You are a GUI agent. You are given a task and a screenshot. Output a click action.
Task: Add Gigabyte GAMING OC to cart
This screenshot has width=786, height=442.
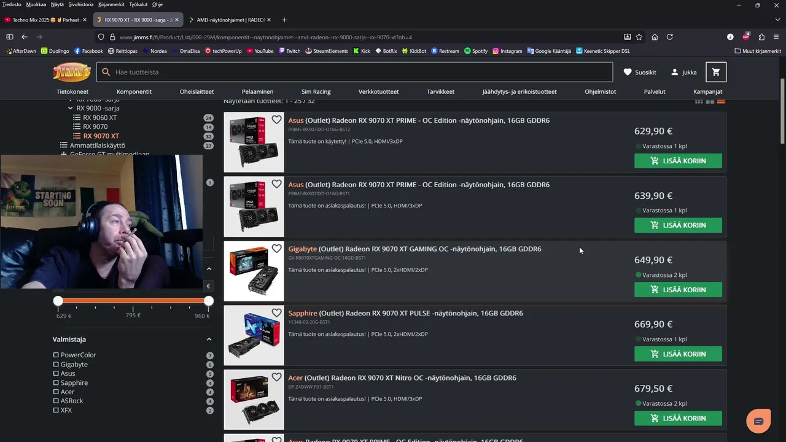coord(678,290)
